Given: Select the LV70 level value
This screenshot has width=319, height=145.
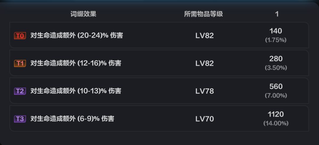Looking at the screenshot, I should click(204, 119).
